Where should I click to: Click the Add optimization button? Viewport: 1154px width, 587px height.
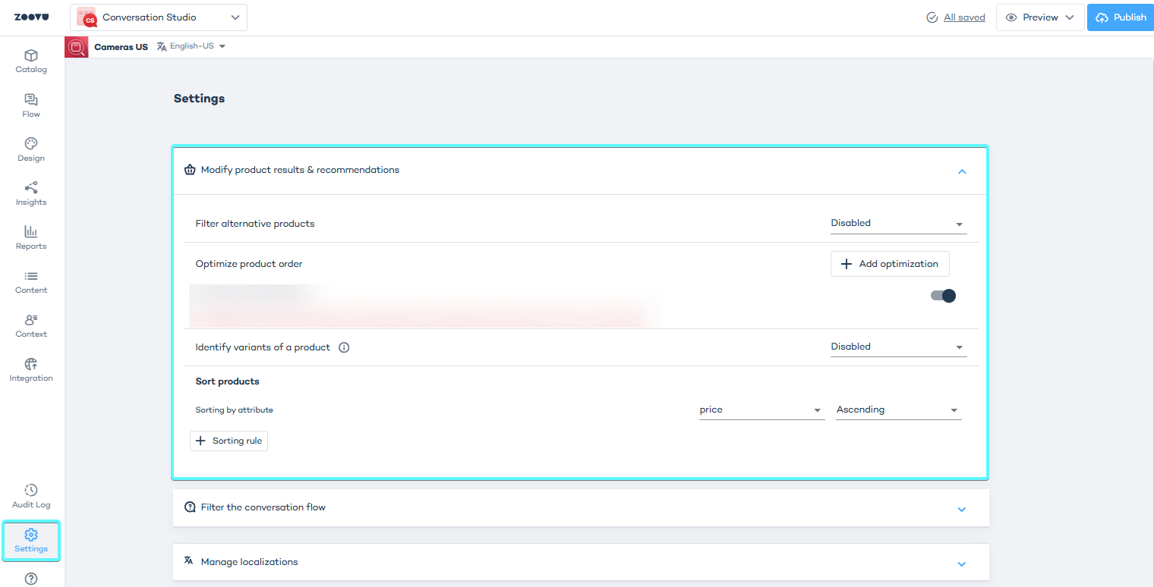click(890, 264)
